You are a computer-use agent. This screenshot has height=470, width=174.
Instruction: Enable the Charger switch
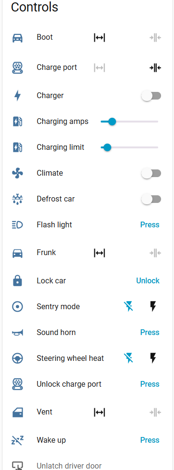151,96
